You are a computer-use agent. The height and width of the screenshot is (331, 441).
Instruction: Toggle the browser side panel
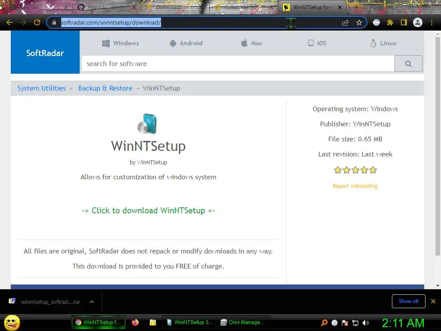coord(404,22)
